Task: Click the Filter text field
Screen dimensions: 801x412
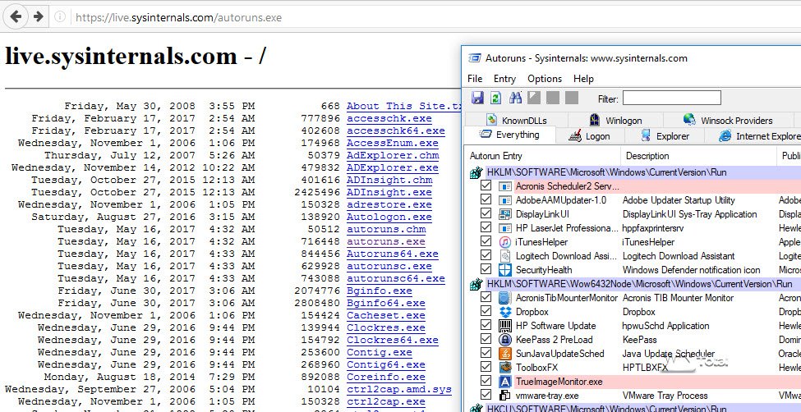Action: [x=671, y=98]
